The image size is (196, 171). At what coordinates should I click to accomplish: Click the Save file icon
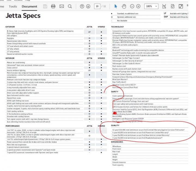point(45,6)
